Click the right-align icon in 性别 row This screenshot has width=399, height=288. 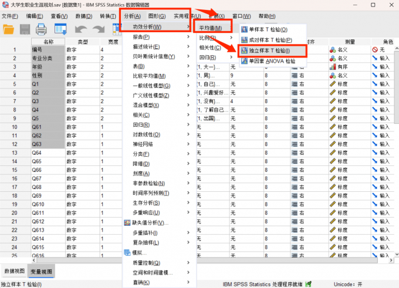click(x=295, y=76)
